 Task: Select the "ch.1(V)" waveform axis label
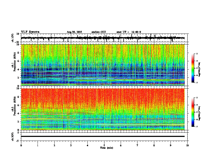point(13,38)
